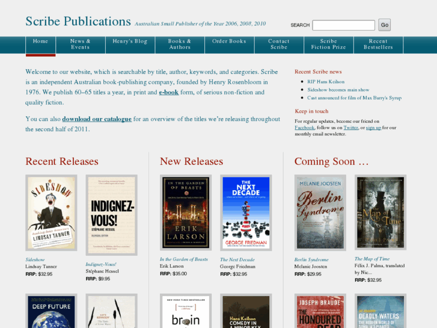Open the Deep Future book cover
The image size is (437, 328).
pyautogui.click(x=51, y=311)
